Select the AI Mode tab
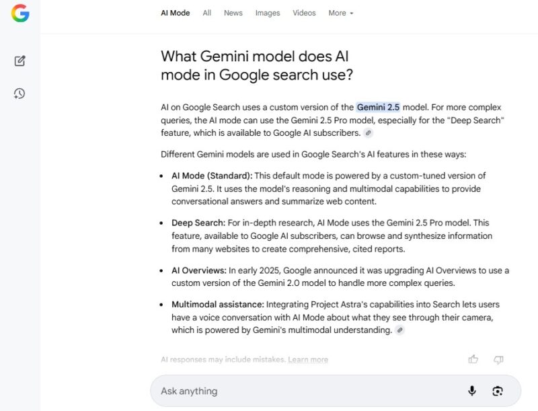538x411 pixels. 175,13
